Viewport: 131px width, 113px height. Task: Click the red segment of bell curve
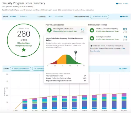(x=54, y=63)
